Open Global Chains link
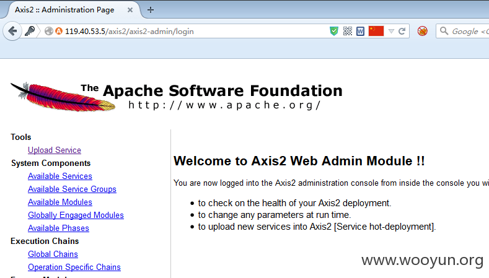This screenshot has height=278, width=489. [x=53, y=254]
